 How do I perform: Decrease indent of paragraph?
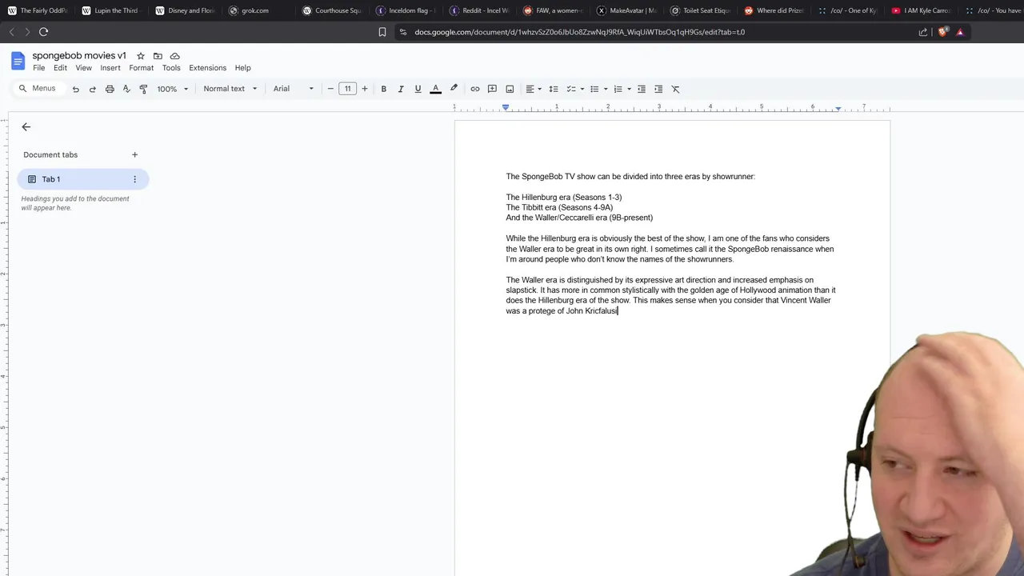tap(641, 89)
